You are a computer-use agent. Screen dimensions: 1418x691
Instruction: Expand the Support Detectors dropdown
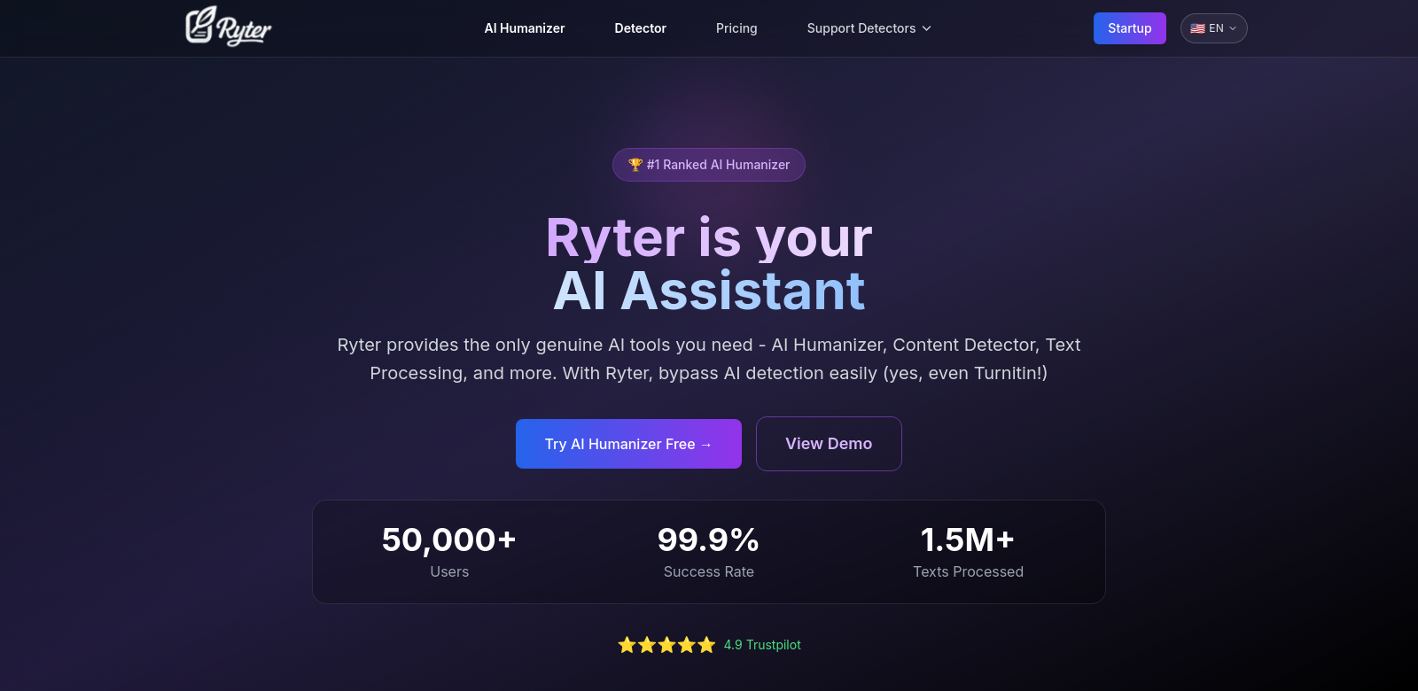(x=869, y=28)
